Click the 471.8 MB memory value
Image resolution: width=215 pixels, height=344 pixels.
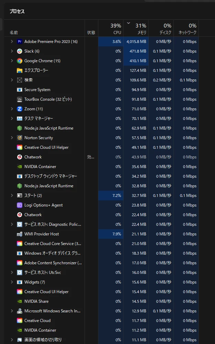pyautogui.click(x=138, y=51)
